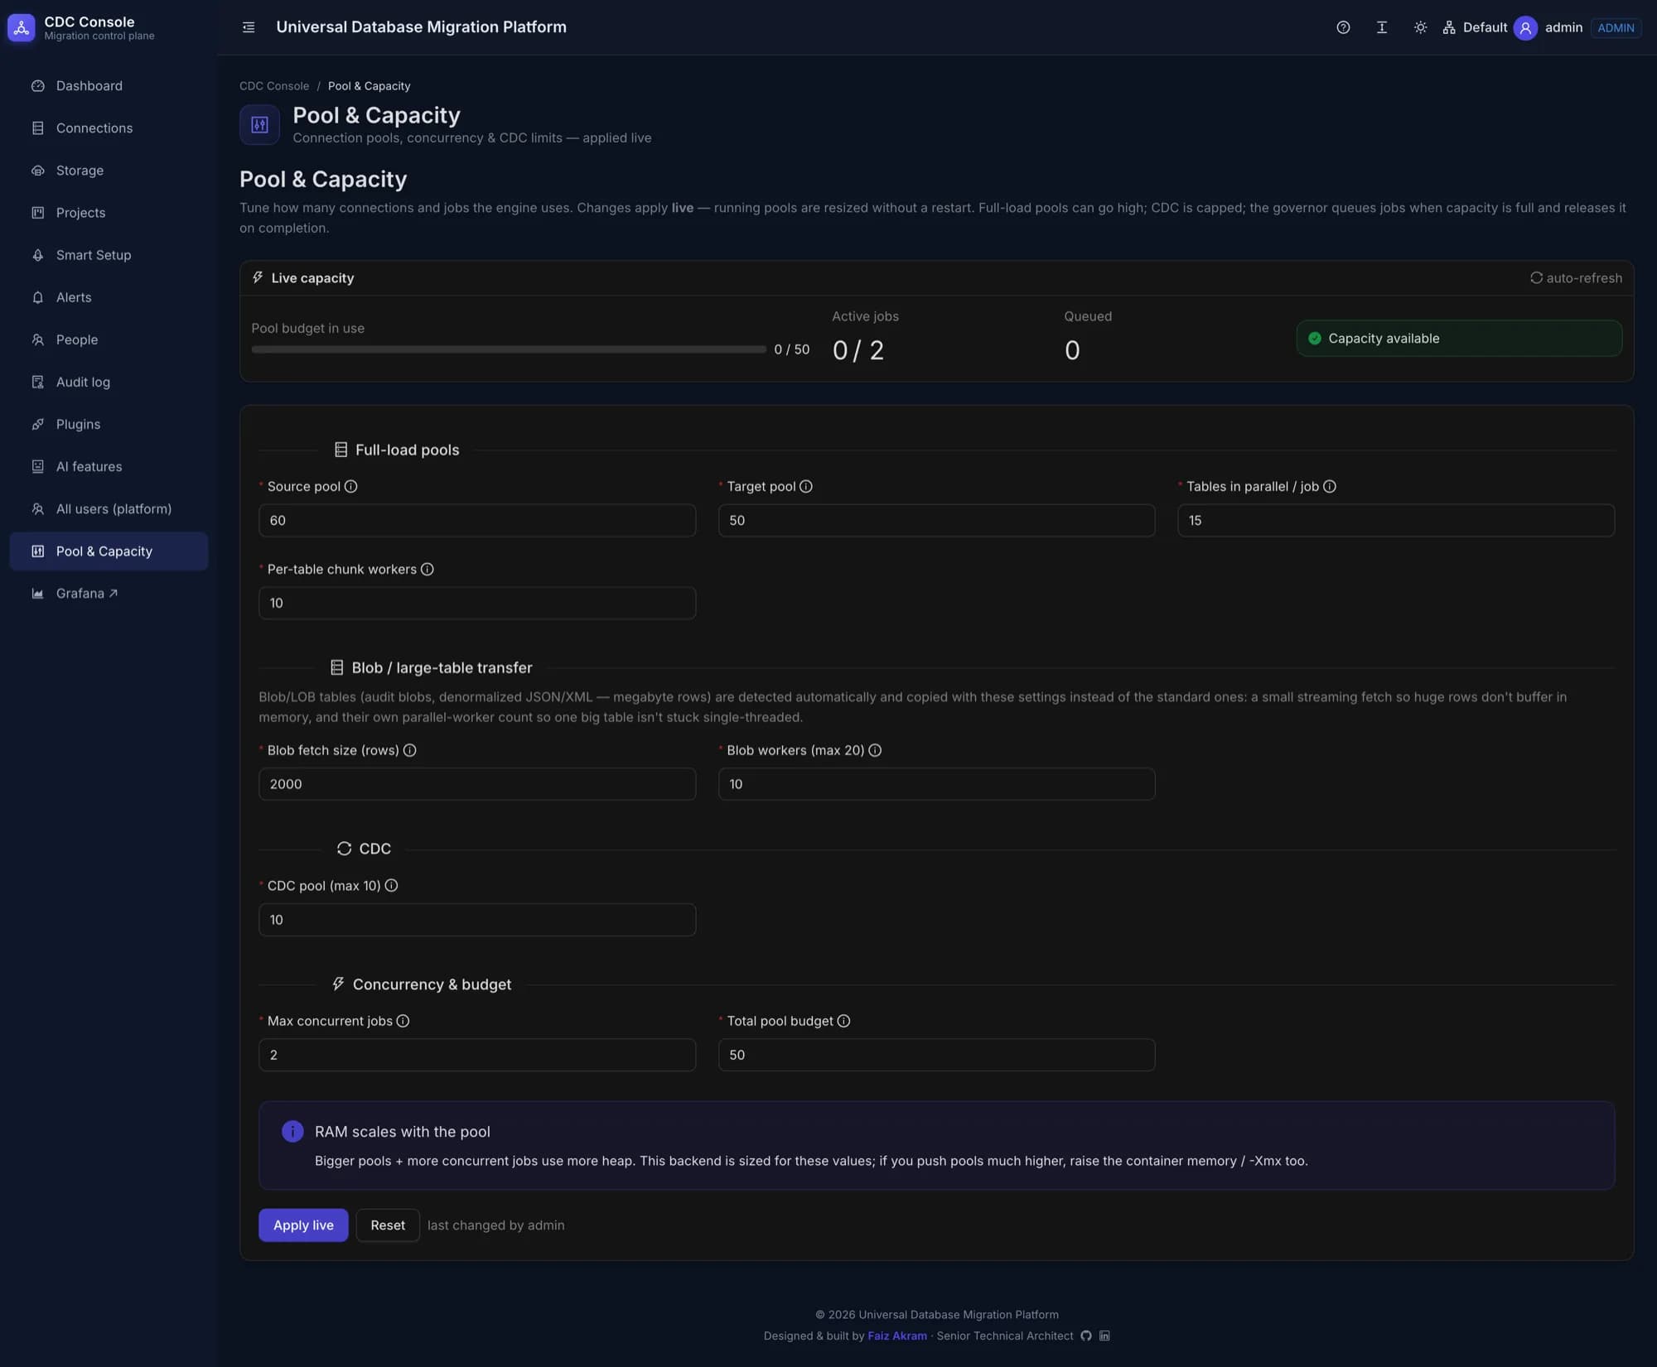Open Projects in sidebar
Screen dimensions: 1657x1367
coord(109,213)
